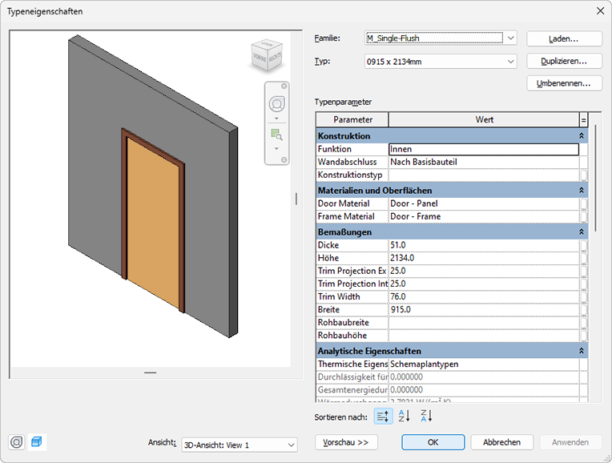The width and height of the screenshot is (612, 463).
Task: Click associate button for Dicke row
Action: click(583, 245)
